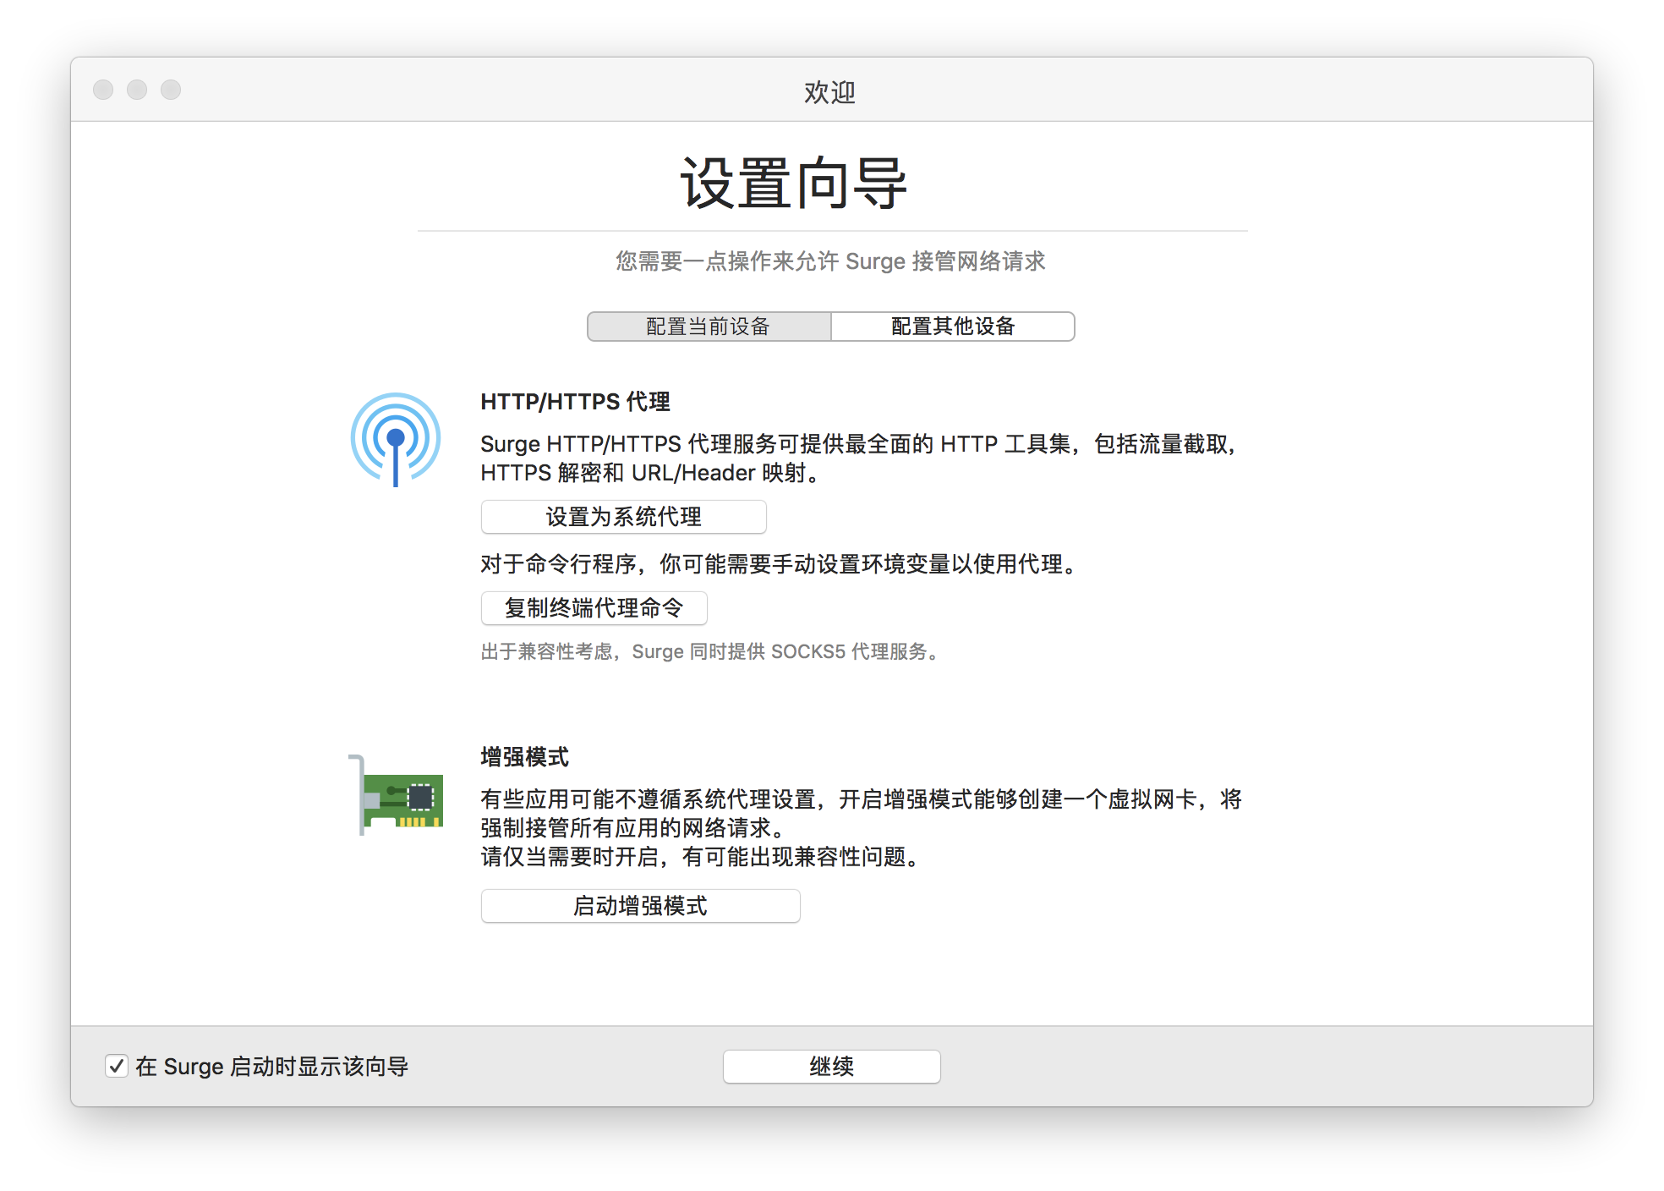Viewport: 1664px width, 1191px height.
Task: Re-enable showing this wizard at Surge launch
Action: pos(117,1066)
